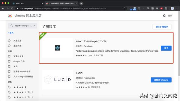Open the Chrome profile avatar

[172, 8]
